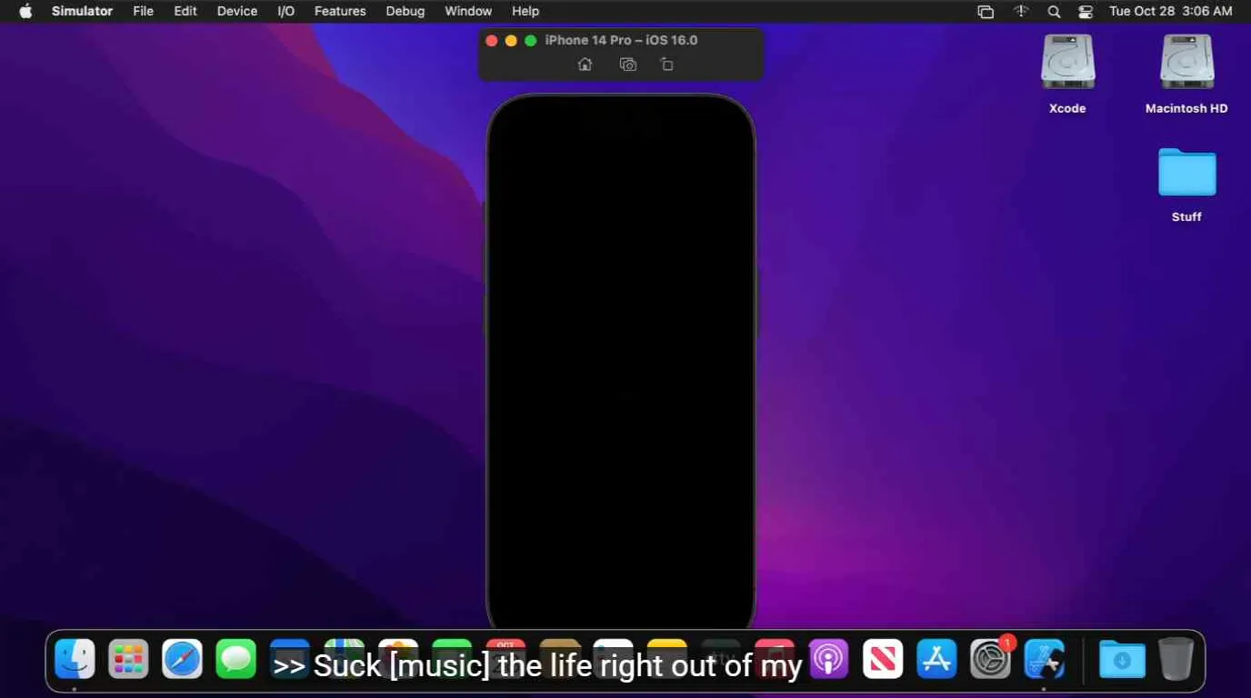Open the Trash in the Dock

tap(1176, 659)
